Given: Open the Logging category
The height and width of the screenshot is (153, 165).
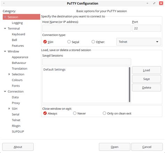Looking at the screenshot, I should (17, 23).
